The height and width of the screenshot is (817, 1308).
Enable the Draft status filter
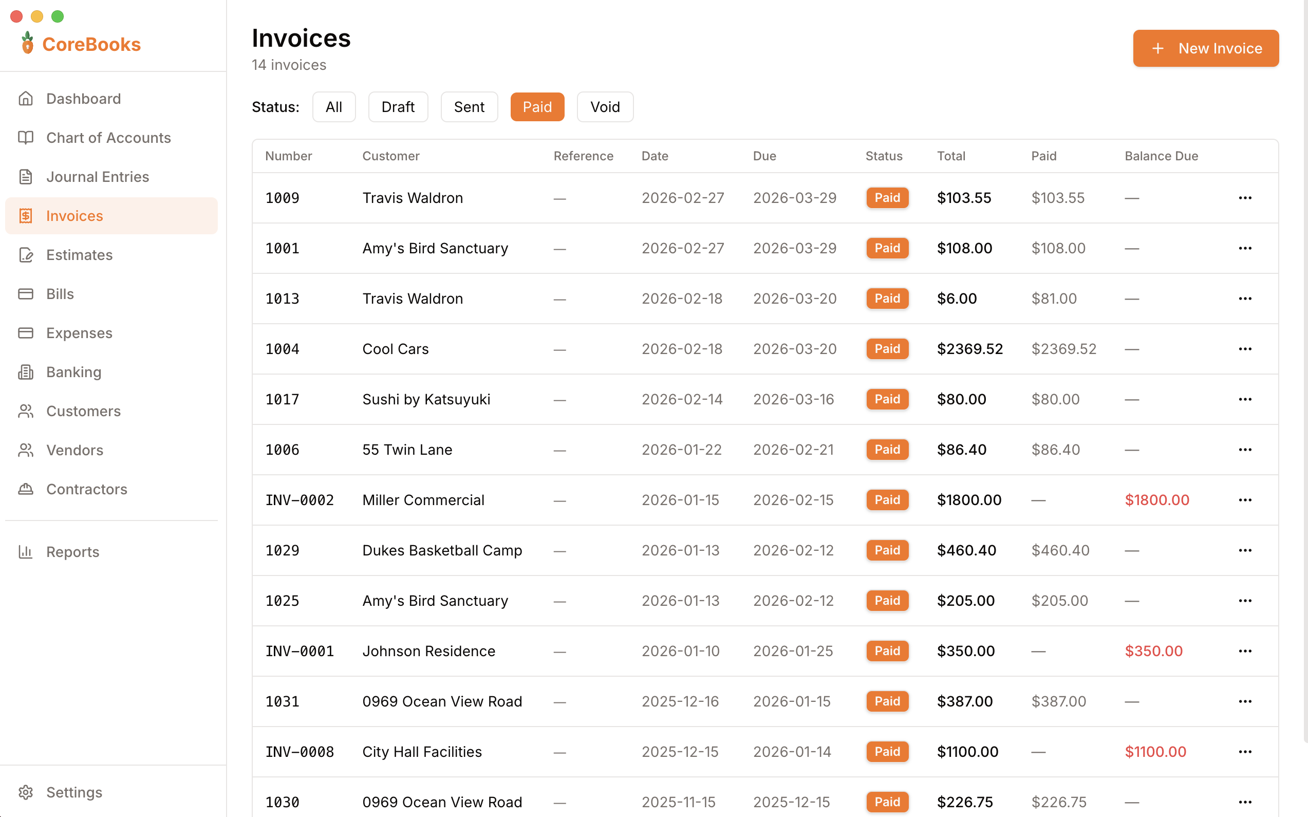click(398, 106)
